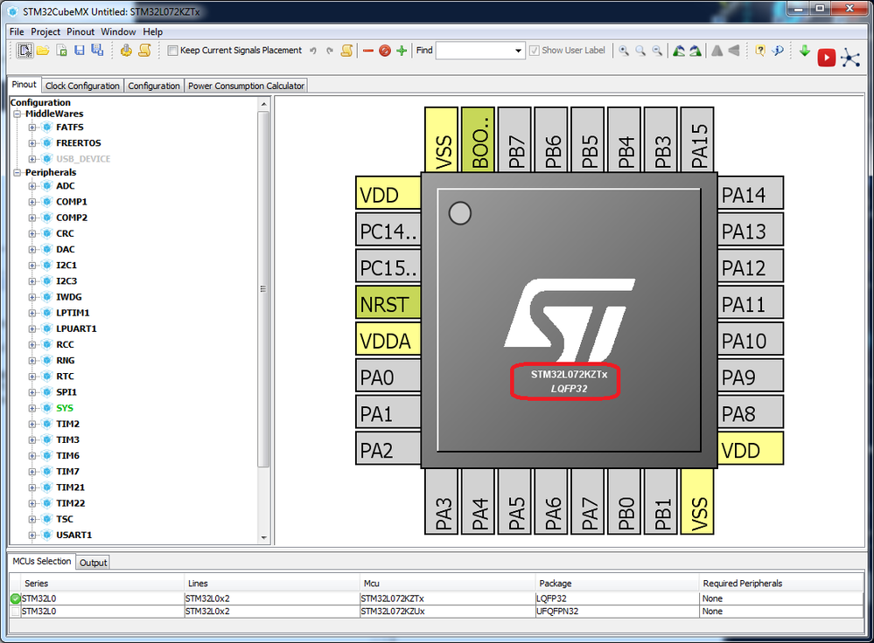
Task: Click the undo arrow in toolbar
Action: click(x=313, y=51)
